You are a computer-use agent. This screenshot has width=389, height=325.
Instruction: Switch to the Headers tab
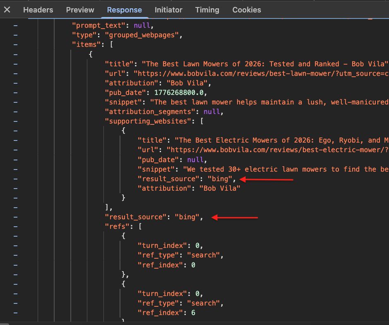(x=38, y=10)
